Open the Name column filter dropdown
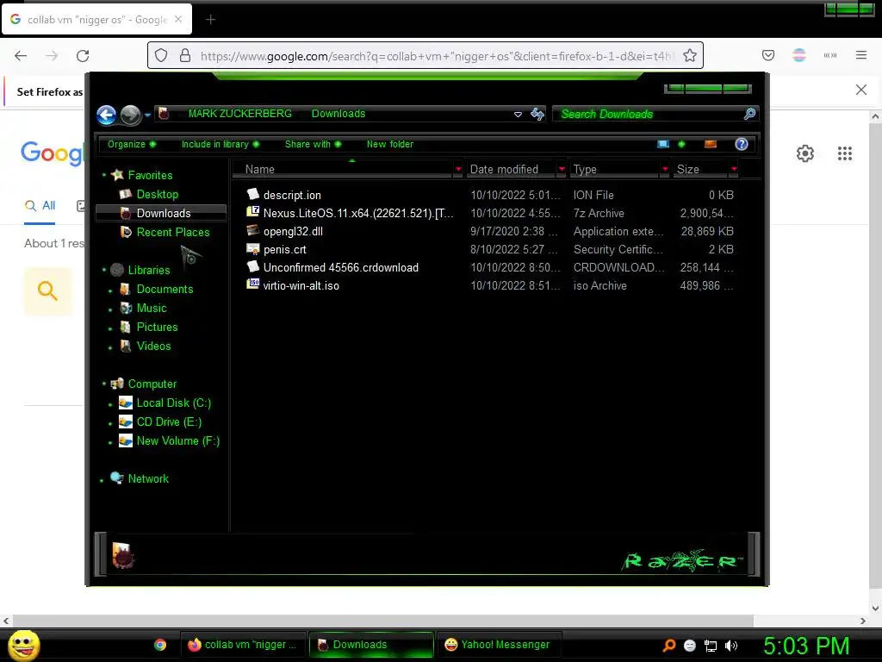This screenshot has width=882, height=662. [458, 169]
